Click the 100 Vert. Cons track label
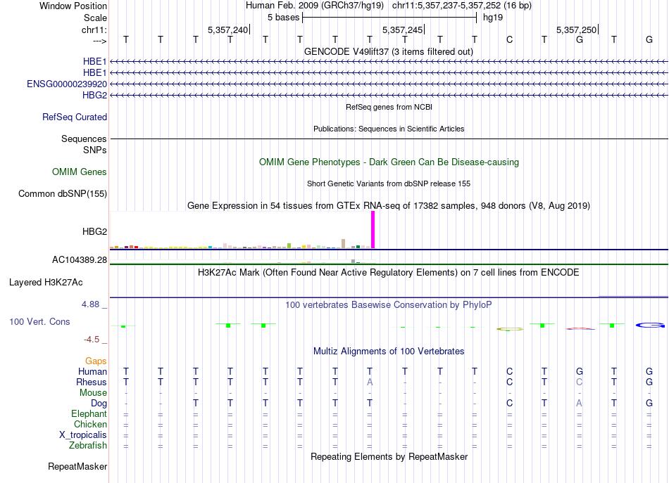Image resolution: width=669 pixels, height=483 pixels. pyautogui.click(x=39, y=321)
